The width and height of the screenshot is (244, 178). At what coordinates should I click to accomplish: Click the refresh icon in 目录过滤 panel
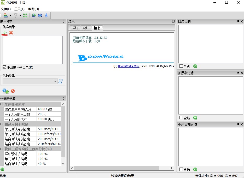click(x=195, y=66)
